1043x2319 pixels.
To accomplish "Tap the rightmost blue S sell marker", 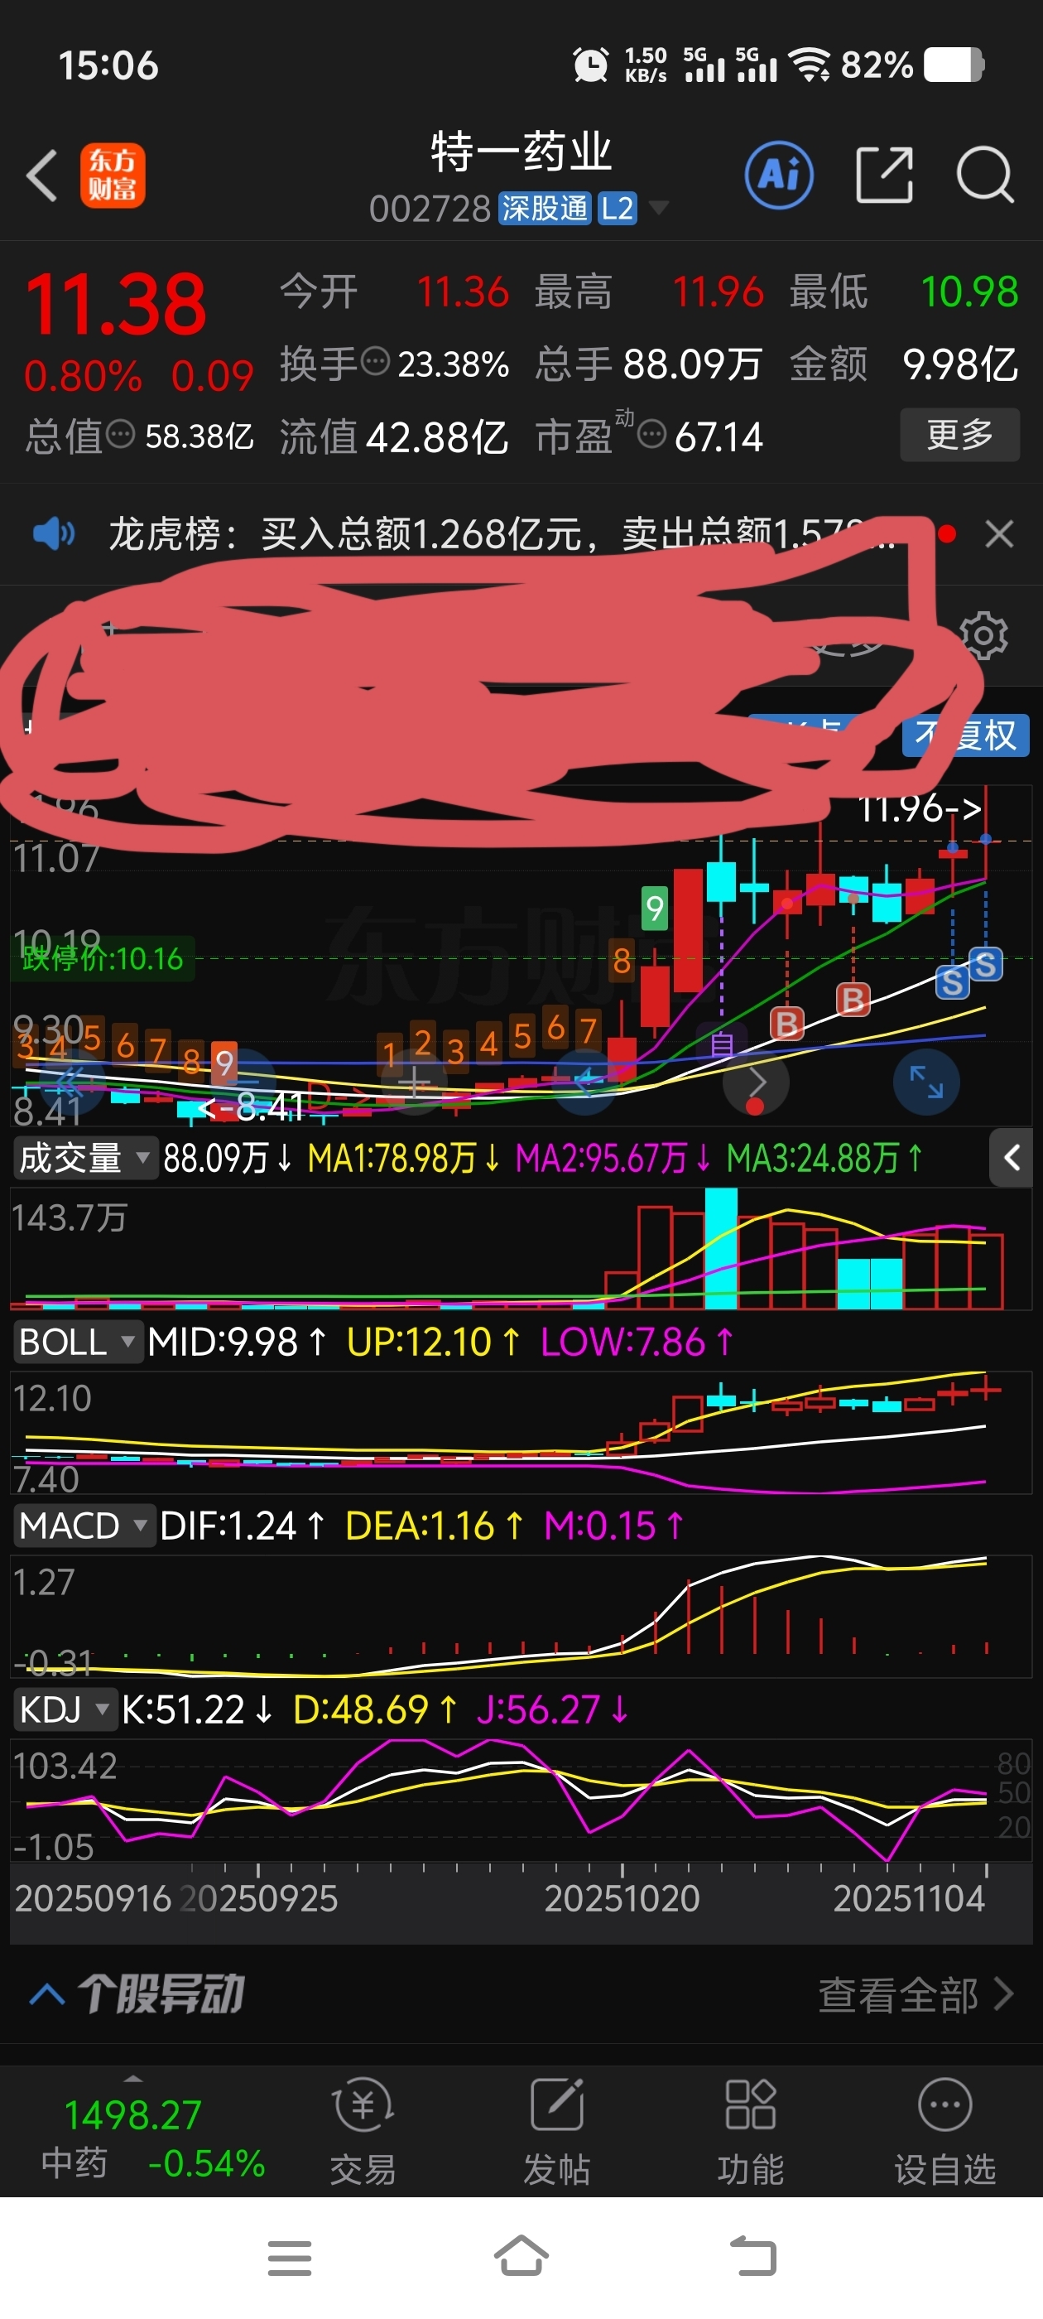I will pyautogui.click(x=985, y=964).
